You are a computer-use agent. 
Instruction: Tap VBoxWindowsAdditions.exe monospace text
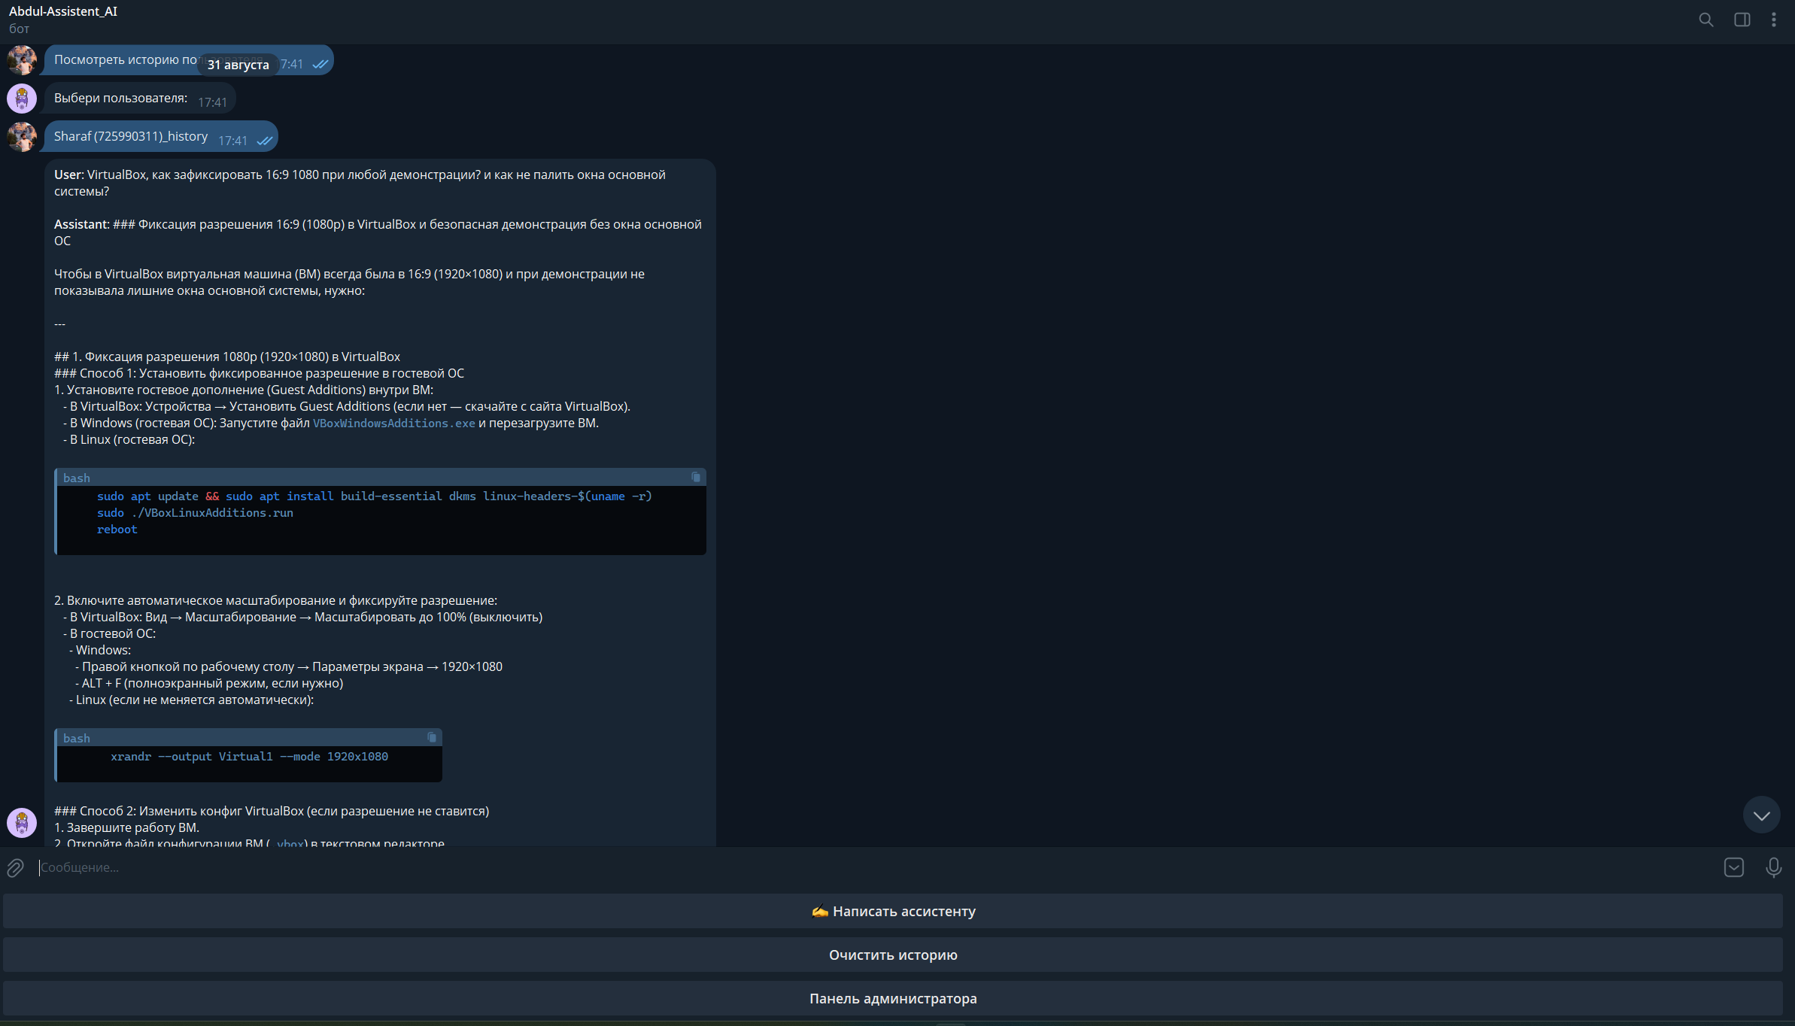point(393,423)
